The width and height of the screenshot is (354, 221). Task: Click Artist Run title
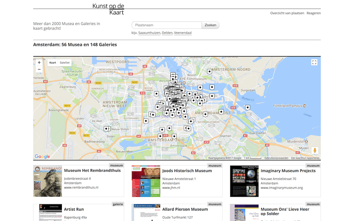click(74, 209)
